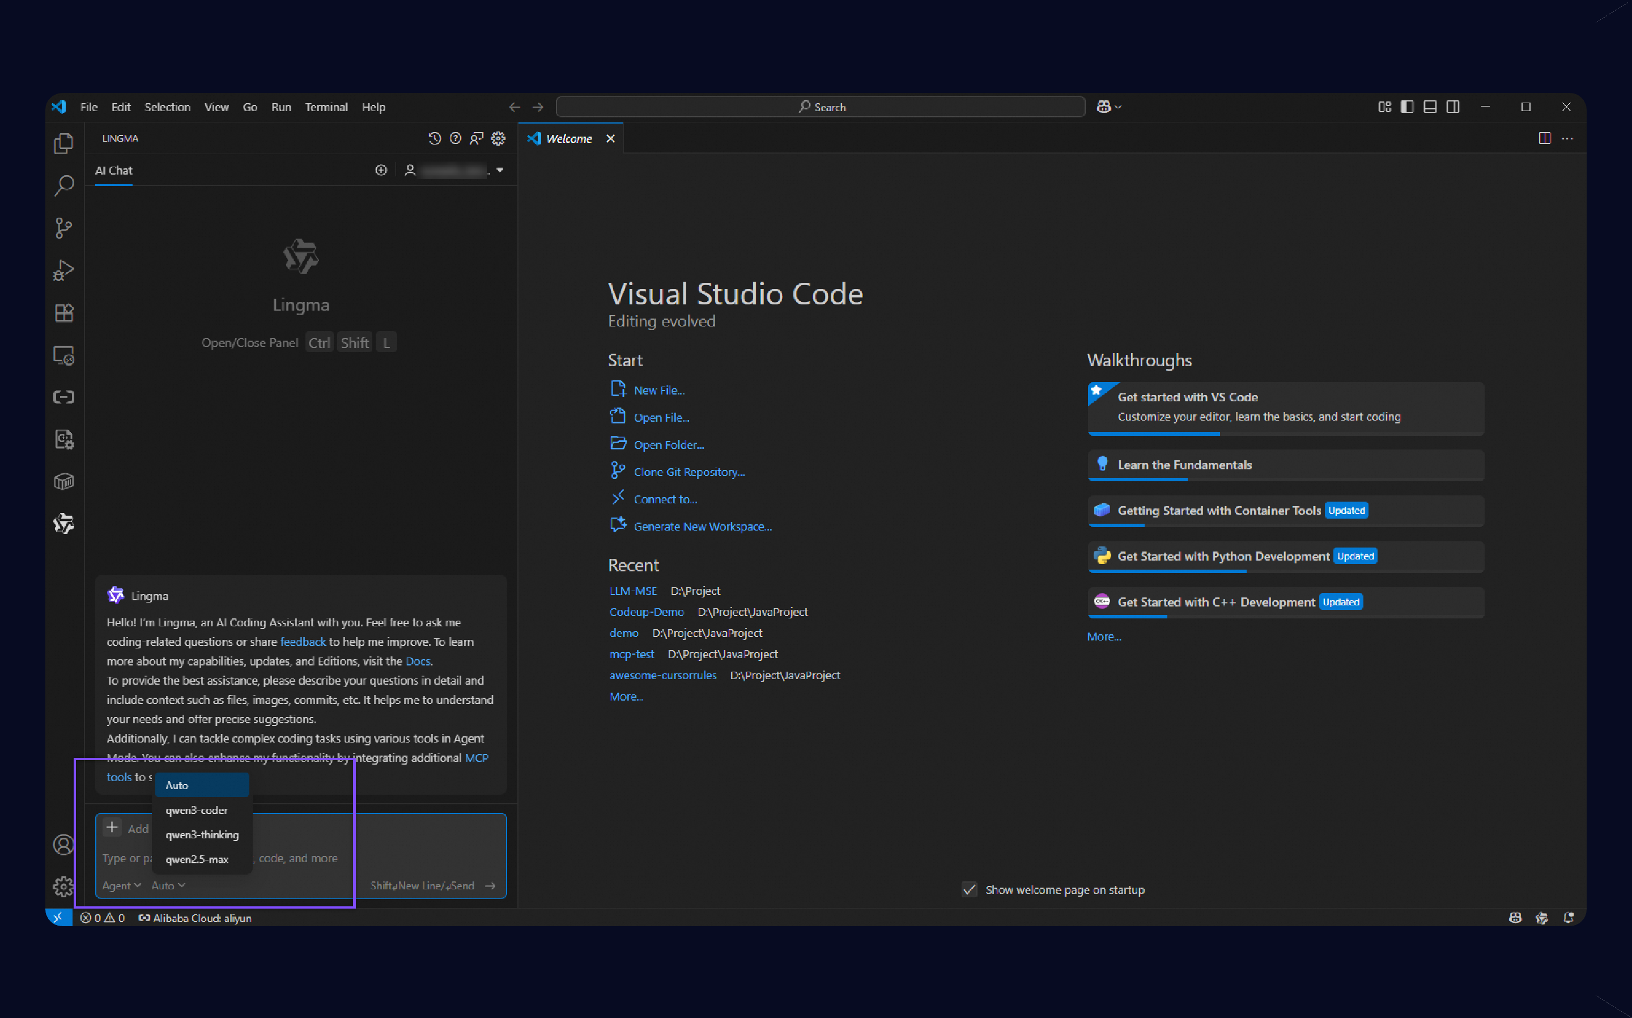The height and width of the screenshot is (1018, 1632).
Task: Open the Explorer view in activity bar
Action: pyautogui.click(x=63, y=143)
